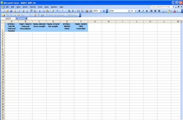The image size is (183, 120).
Task: Click the Format Painter brush icon
Action: coord(53,11)
